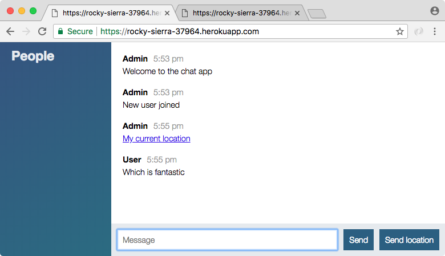Close the second rocky-sierra tab

click(297, 13)
